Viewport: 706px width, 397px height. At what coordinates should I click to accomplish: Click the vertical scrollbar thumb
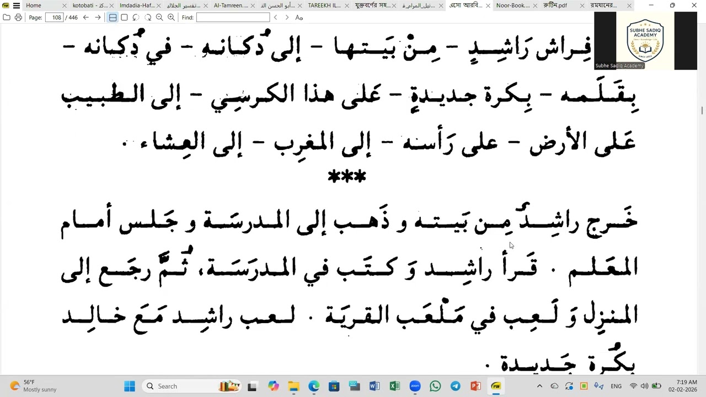[702, 111]
